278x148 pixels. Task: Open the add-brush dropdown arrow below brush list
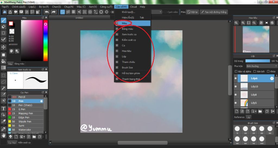pyautogui.click(x=24, y=137)
